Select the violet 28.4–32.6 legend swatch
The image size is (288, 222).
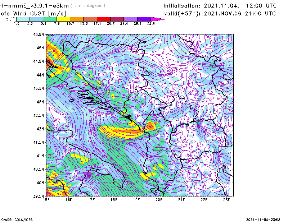pyautogui.click(x=144, y=19)
